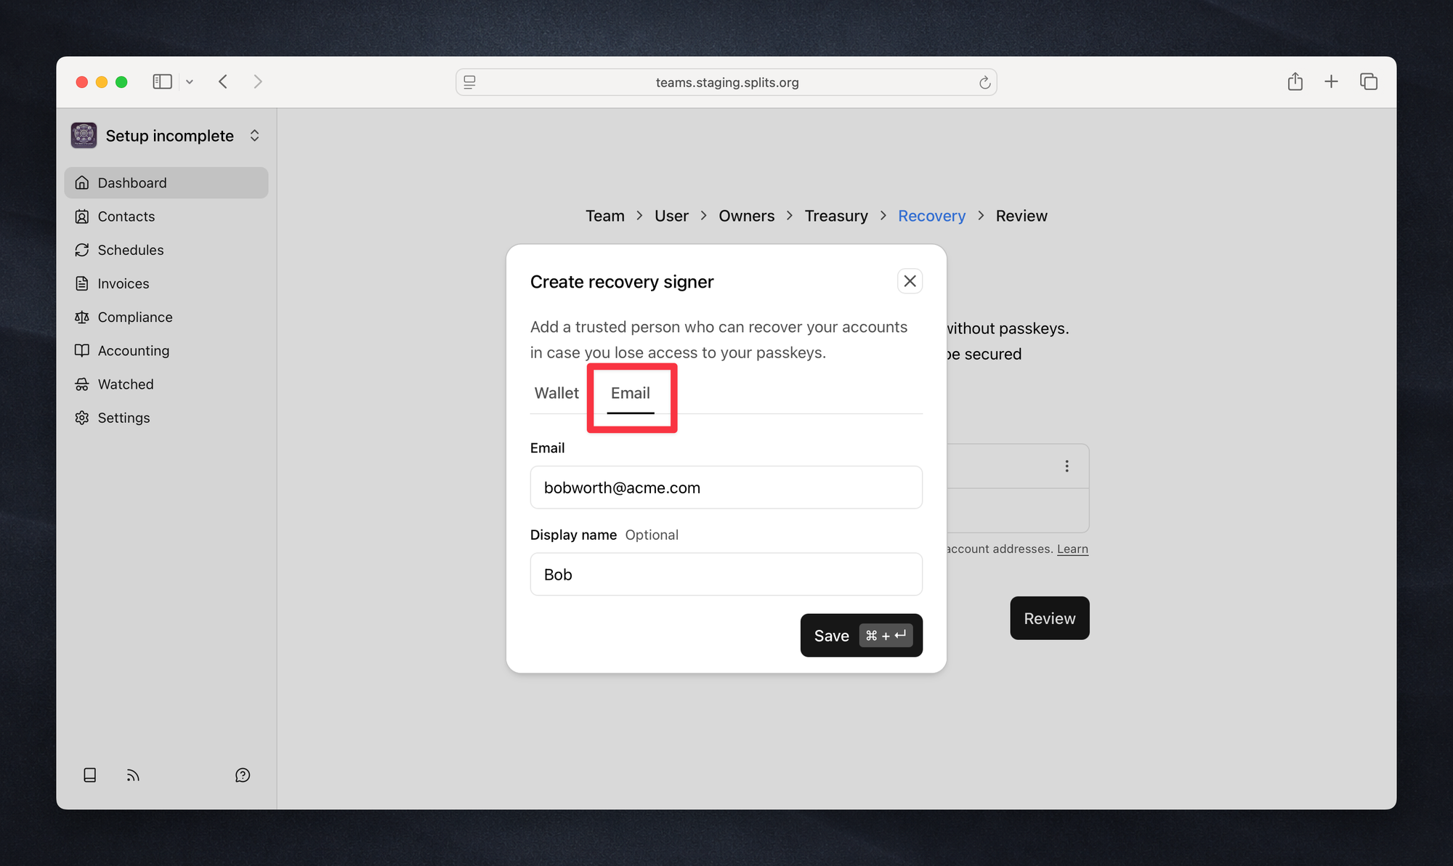Switch to the Wallet tab
Screen dimensions: 1453x866
pyautogui.click(x=556, y=393)
